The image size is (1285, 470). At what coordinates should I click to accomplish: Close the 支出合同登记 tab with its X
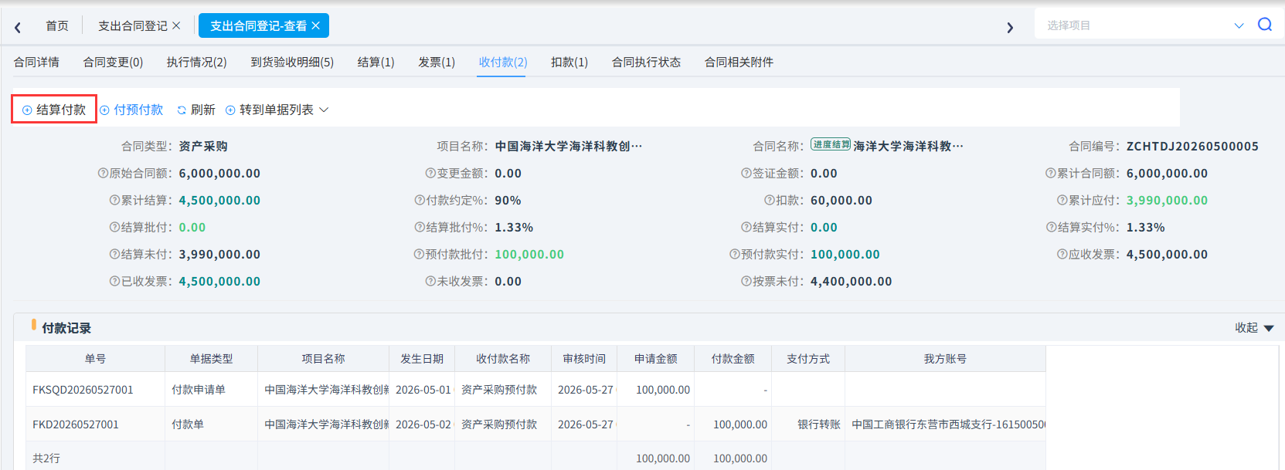click(176, 25)
